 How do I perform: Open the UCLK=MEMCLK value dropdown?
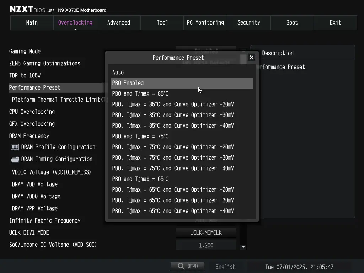tap(206, 232)
